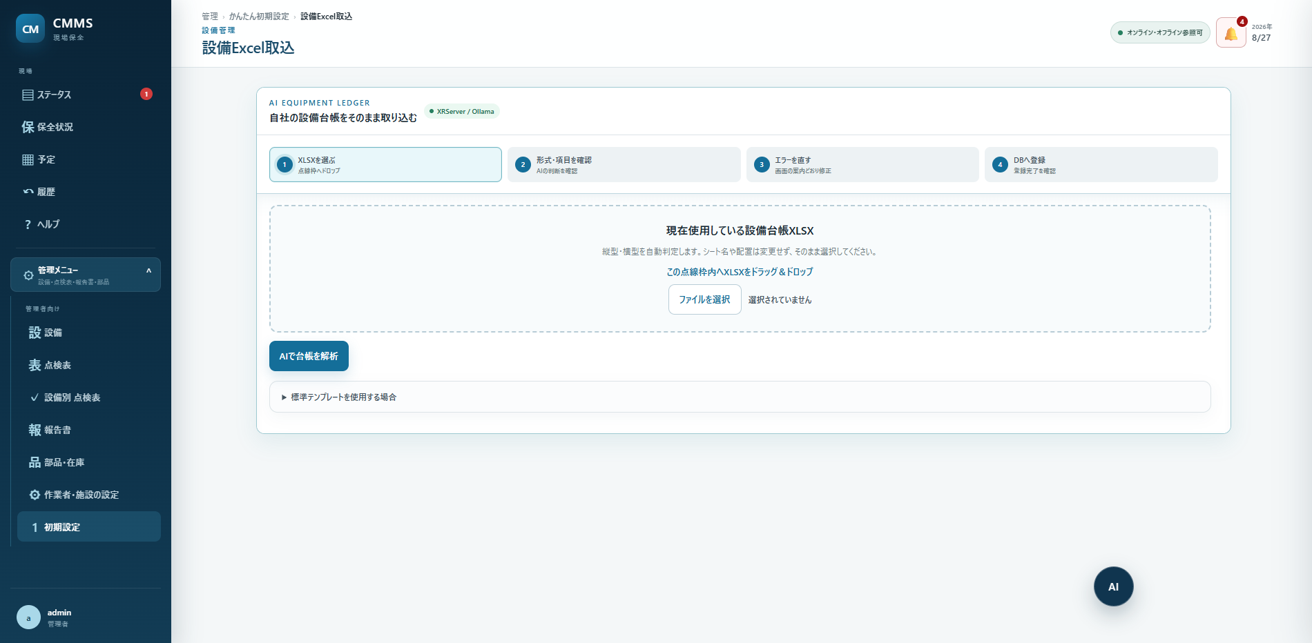Click the notification count badge 4
The image size is (1312, 643).
pos(1242,21)
